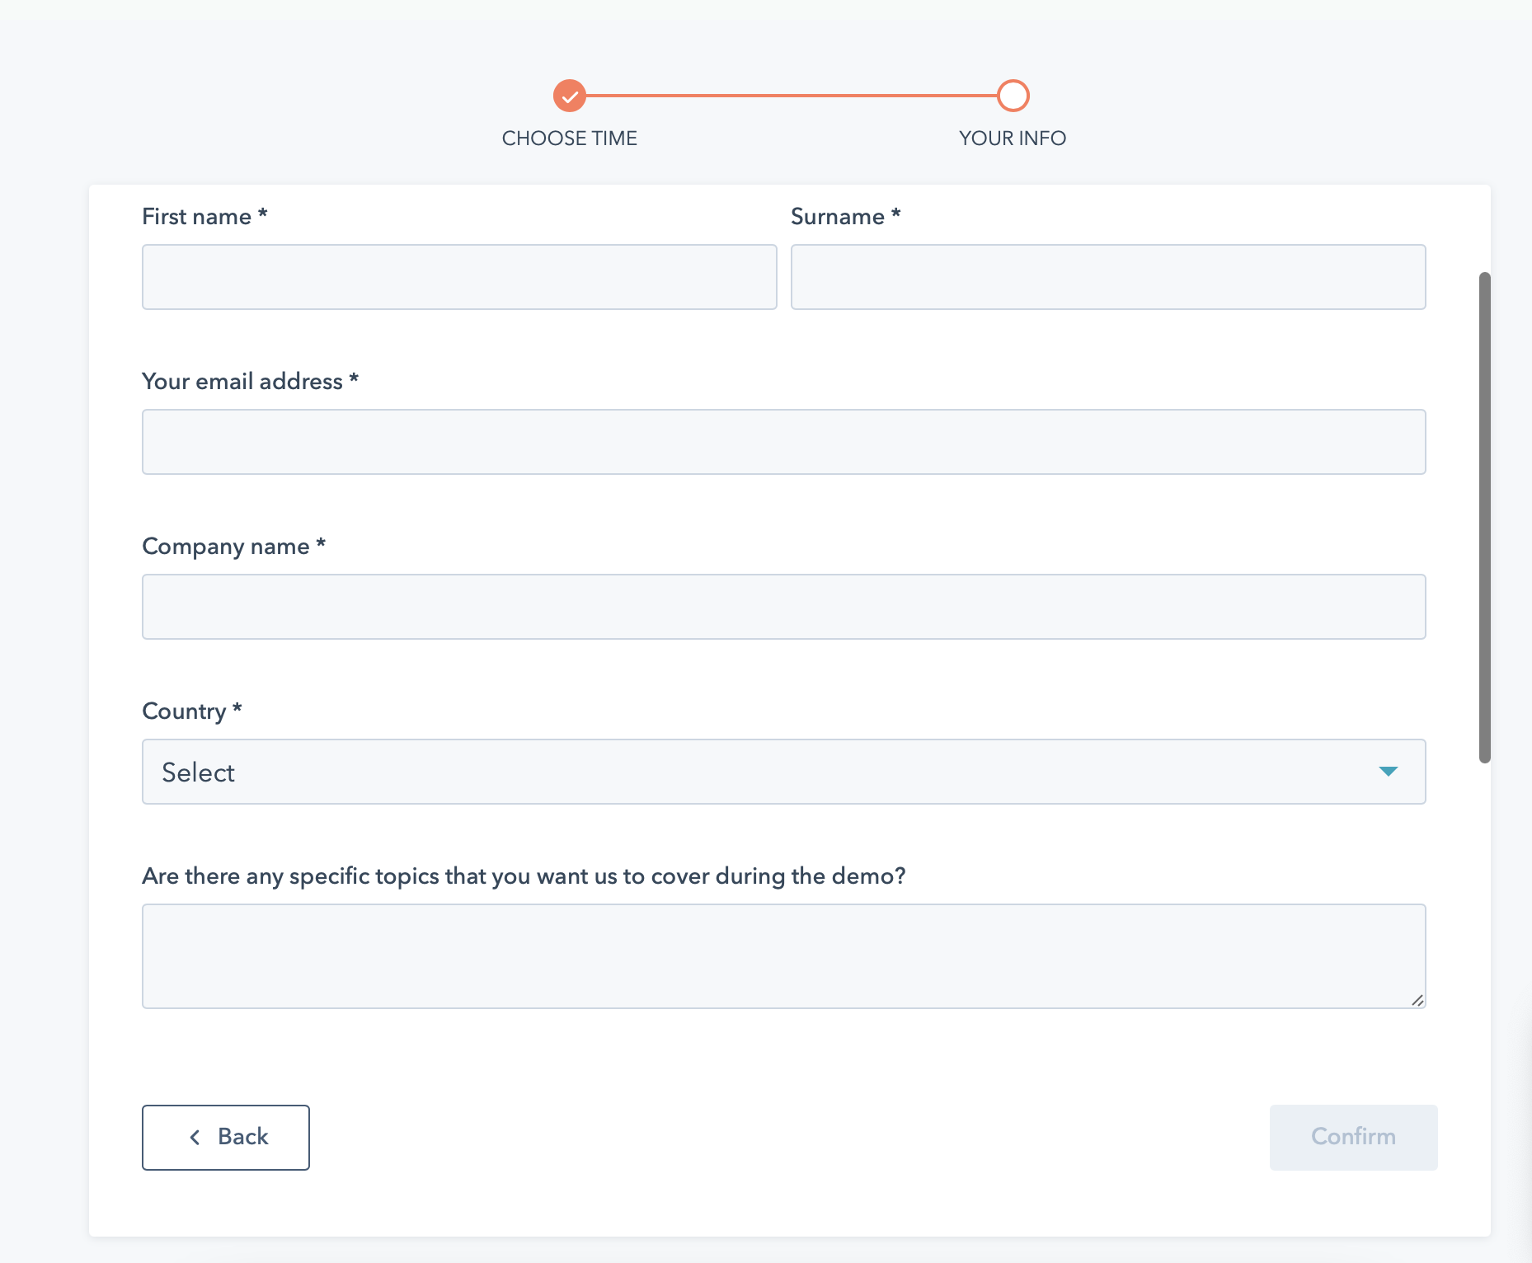
Task: Select the CHOOSE TIME step label
Action: [x=569, y=139]
